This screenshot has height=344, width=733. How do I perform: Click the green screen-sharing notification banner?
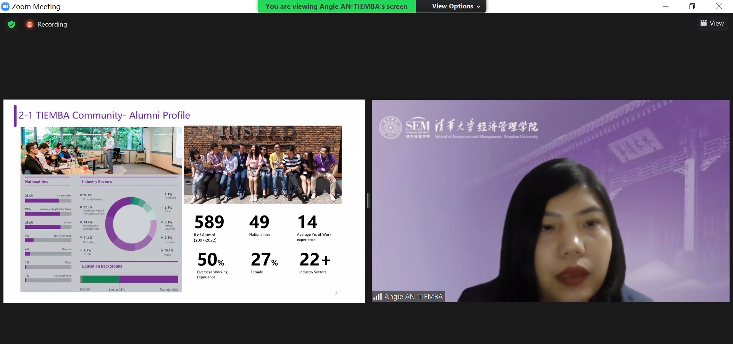(x=336, y=6)
